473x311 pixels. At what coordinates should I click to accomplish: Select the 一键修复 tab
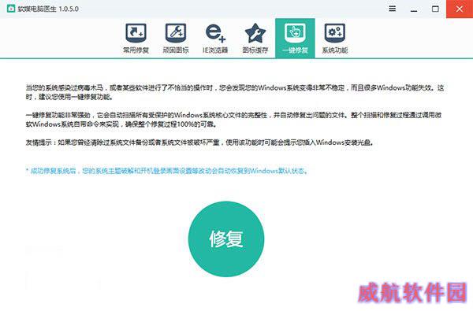tap(295, 39)
